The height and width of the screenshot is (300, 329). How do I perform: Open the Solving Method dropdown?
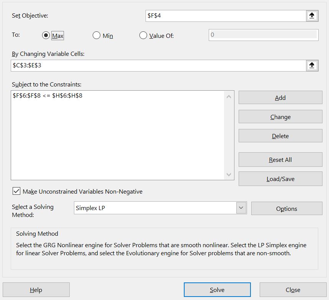point(241,208)
